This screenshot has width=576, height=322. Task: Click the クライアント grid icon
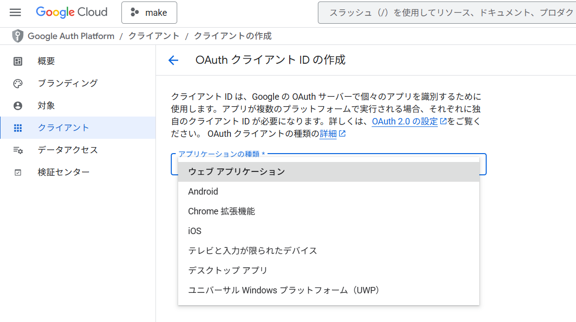18,127
